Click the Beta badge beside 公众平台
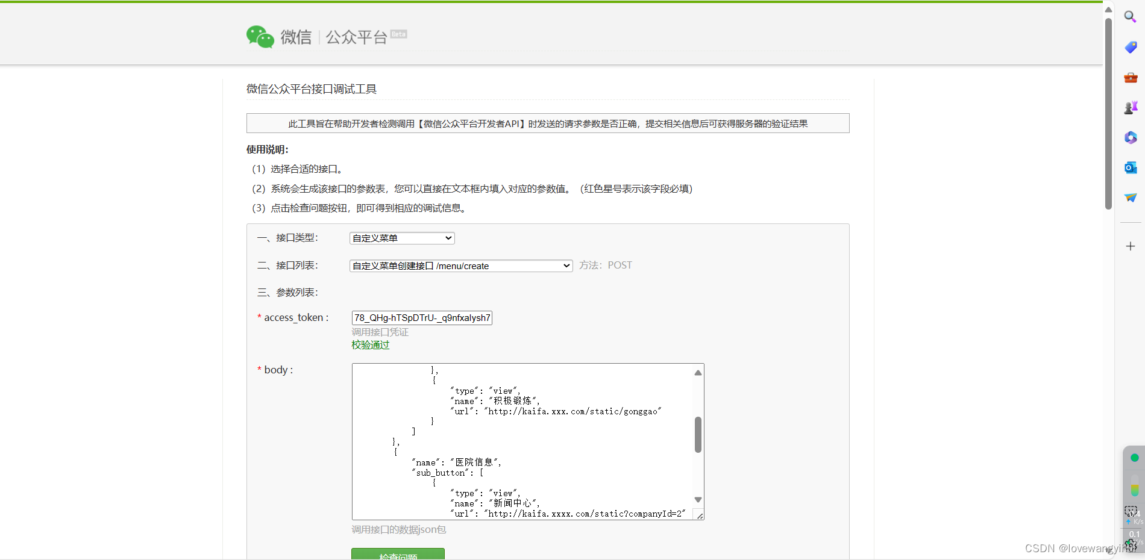 click(x=398, y=34)
